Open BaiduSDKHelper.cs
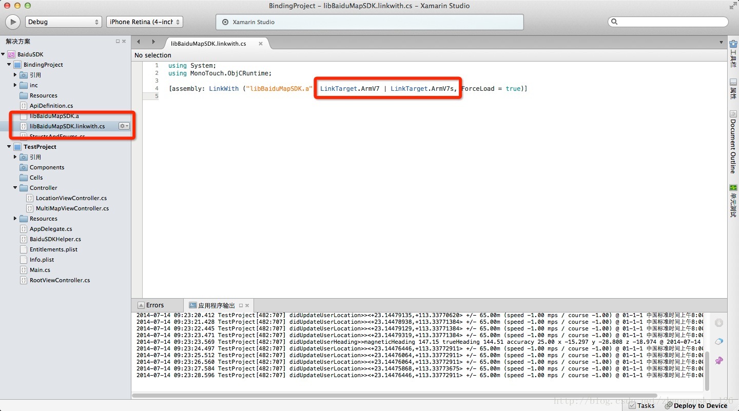 (55, 239)
